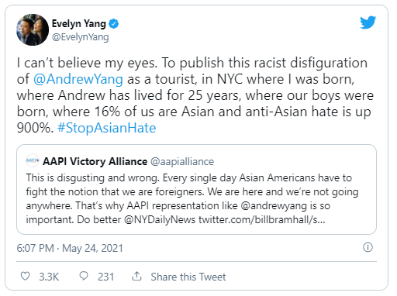The height and width of the screenshot is (296, 397).
Task: Open the 6:07 PM May 24, 2021 timestamp
Action: pos(70,248)
